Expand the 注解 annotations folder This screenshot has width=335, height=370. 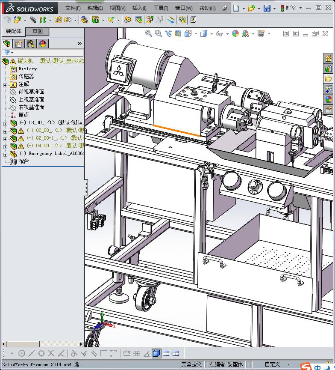click(5, 85)
